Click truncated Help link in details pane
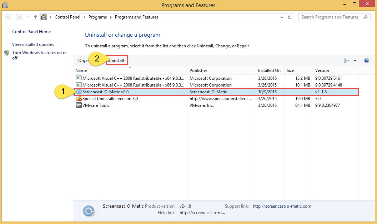Viewport: 377px width, 224px height. tap(202, 213)
